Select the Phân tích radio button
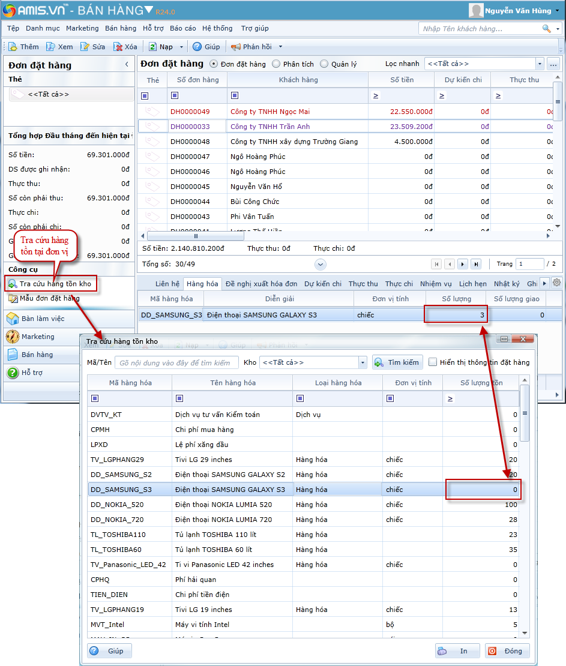566x666 pixels. click(x=276, y=64)
